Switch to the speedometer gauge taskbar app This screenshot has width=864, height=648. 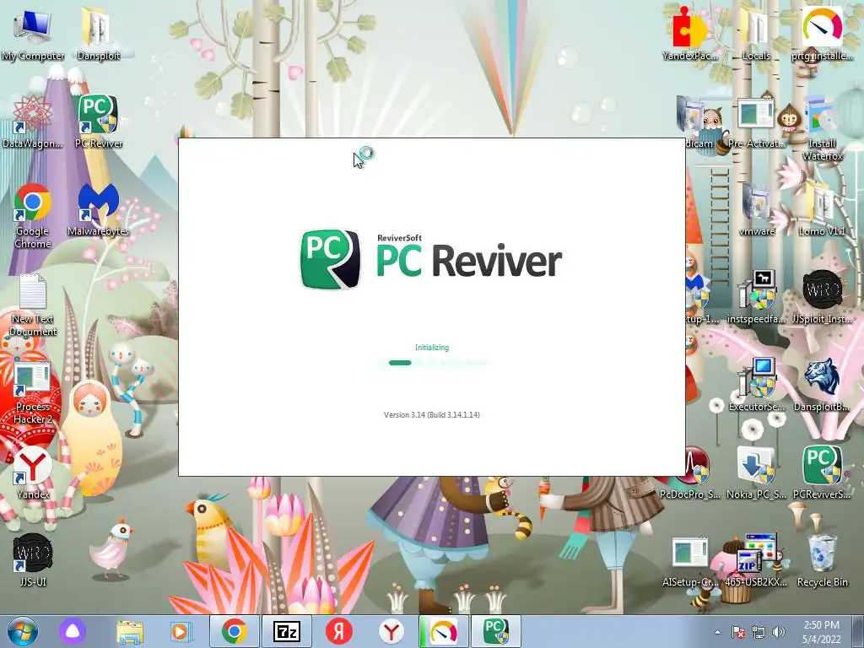click(x=444, y=631)
